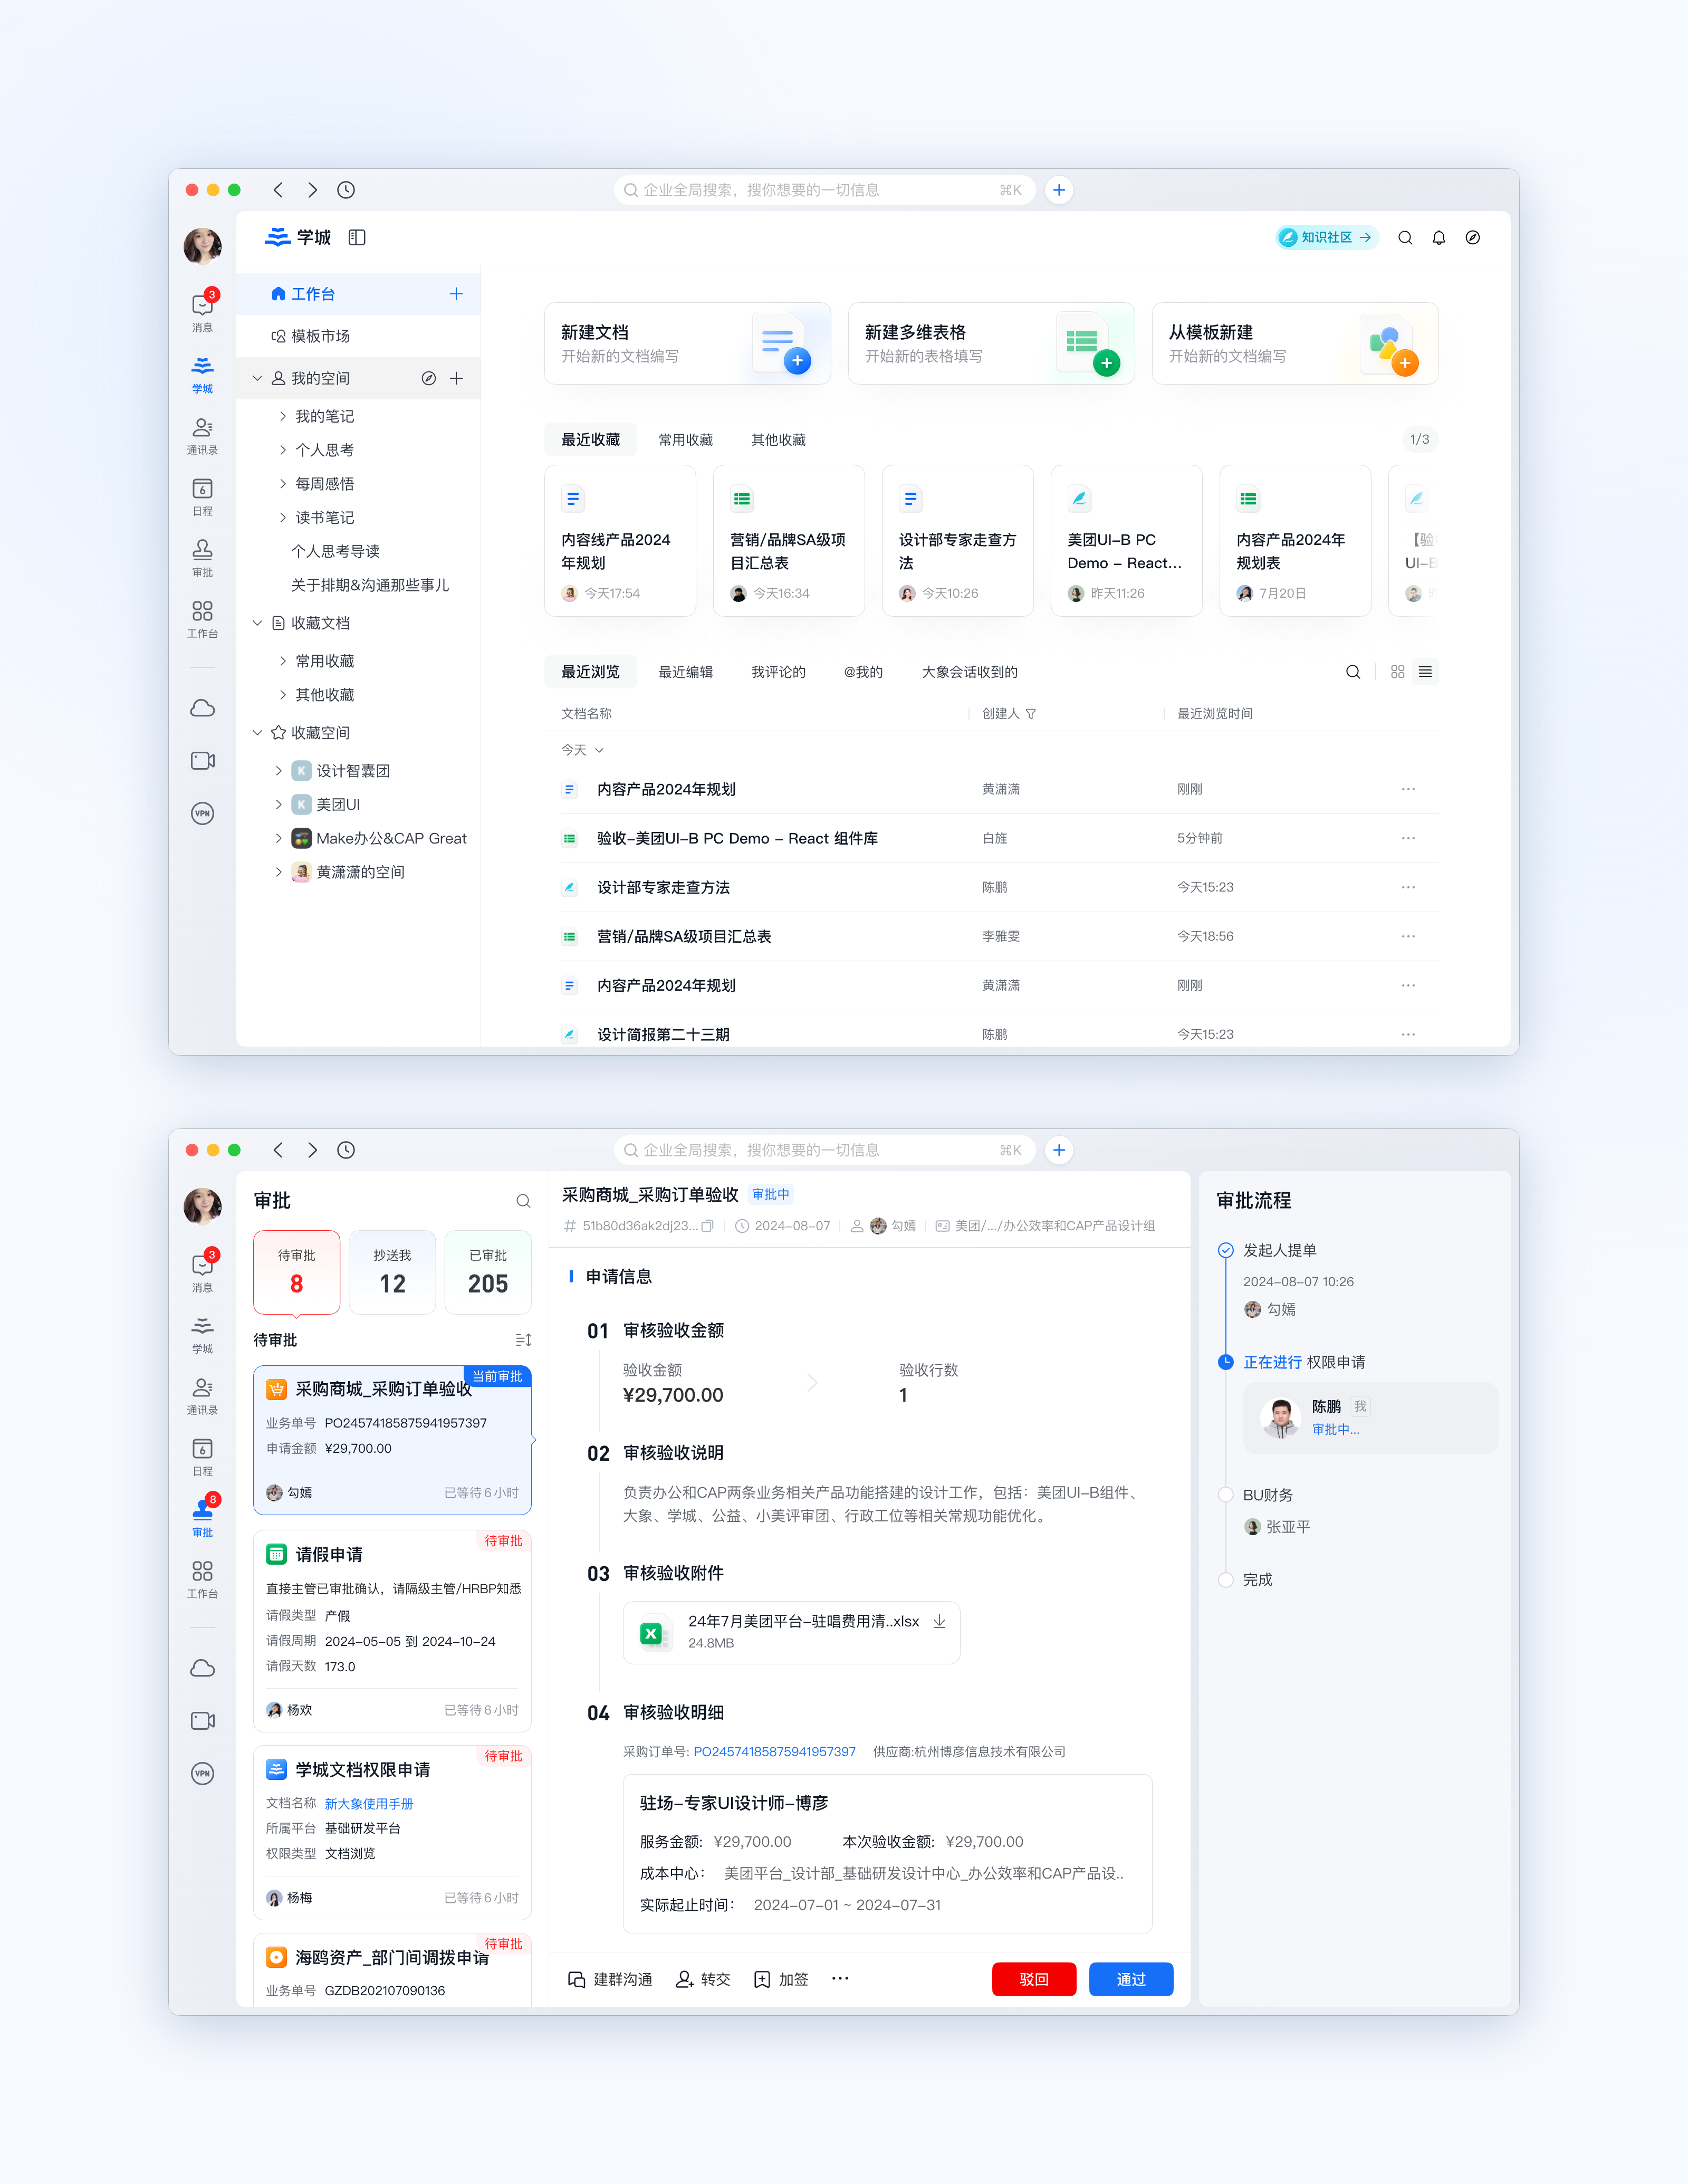Viewport: 1688px width, 2184px height.
Task: Open the 最近编辑 tab
Action: point(685,672)
